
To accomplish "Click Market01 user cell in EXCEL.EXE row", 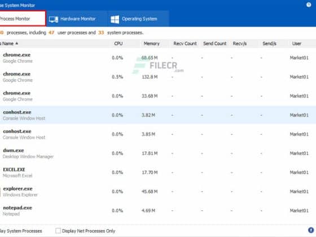I will (x=299, y=173).
